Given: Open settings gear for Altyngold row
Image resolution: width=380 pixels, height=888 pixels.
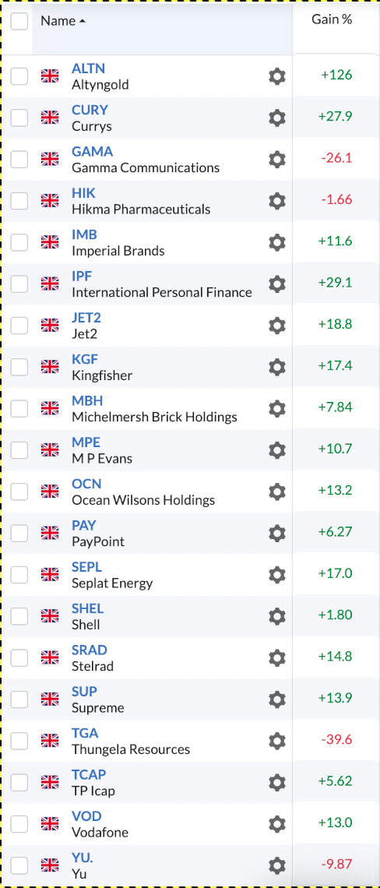Looking at the screenshot, I should pyautogui.click(x=277, y=76).
